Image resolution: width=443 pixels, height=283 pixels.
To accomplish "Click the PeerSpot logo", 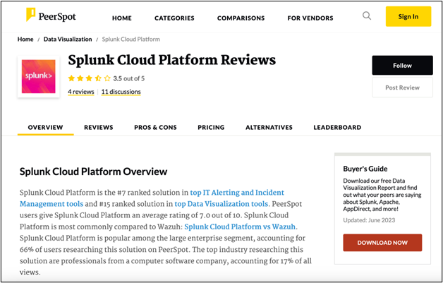I will pos(51,15).
